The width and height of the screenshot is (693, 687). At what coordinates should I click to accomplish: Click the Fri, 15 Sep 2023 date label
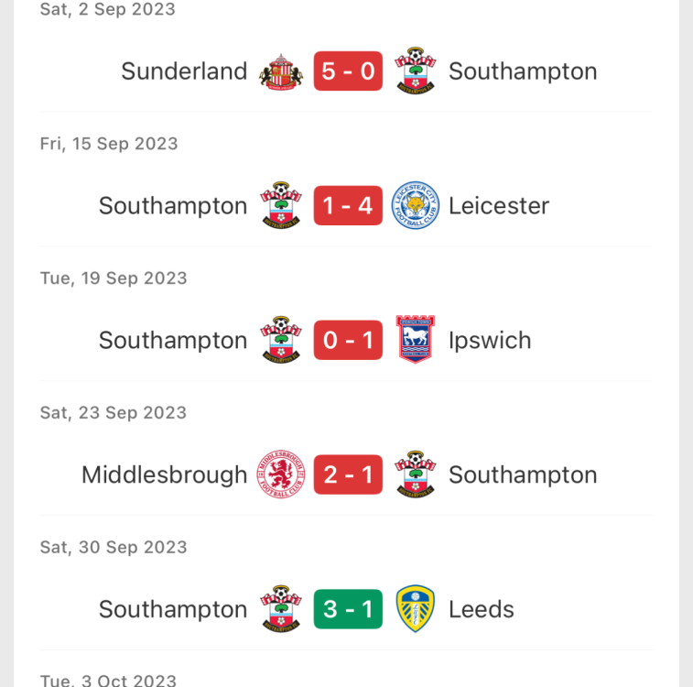point(109,144)
